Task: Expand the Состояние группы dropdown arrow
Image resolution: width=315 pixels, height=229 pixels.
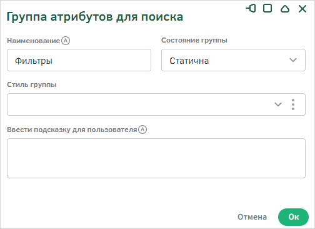Action: click(x=293, y=60)
